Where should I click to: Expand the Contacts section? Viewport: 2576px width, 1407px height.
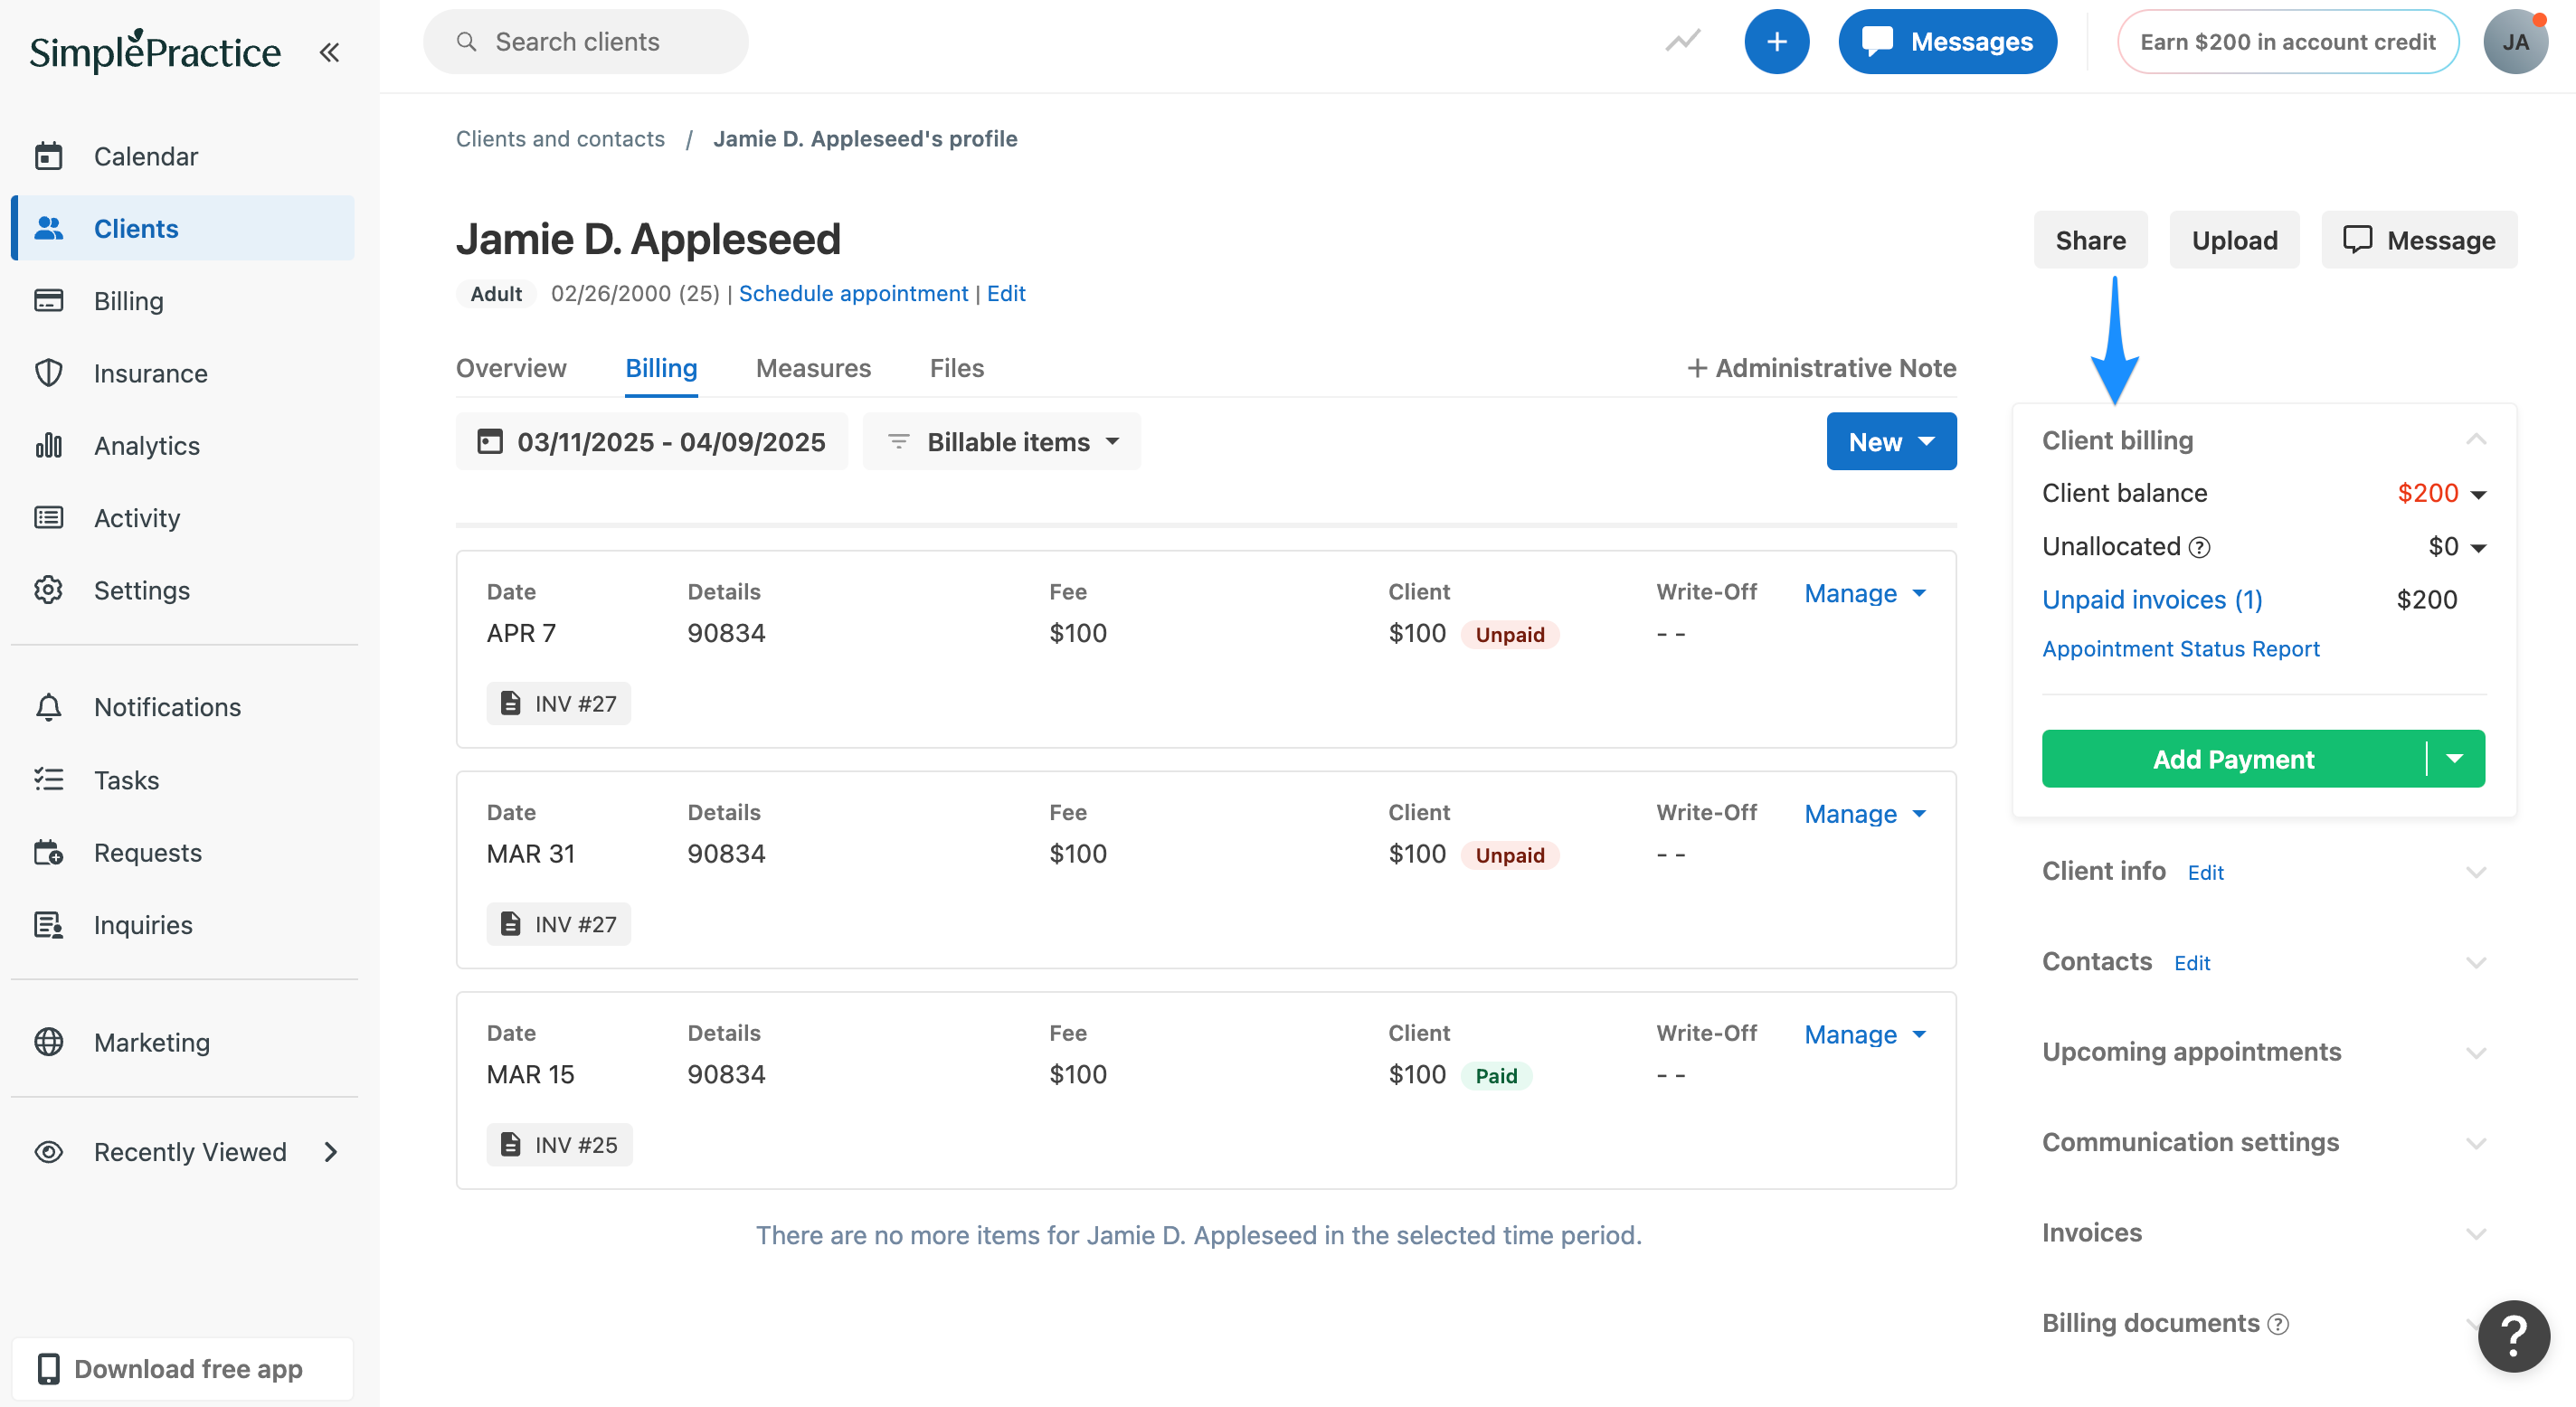click(2476, 962)
